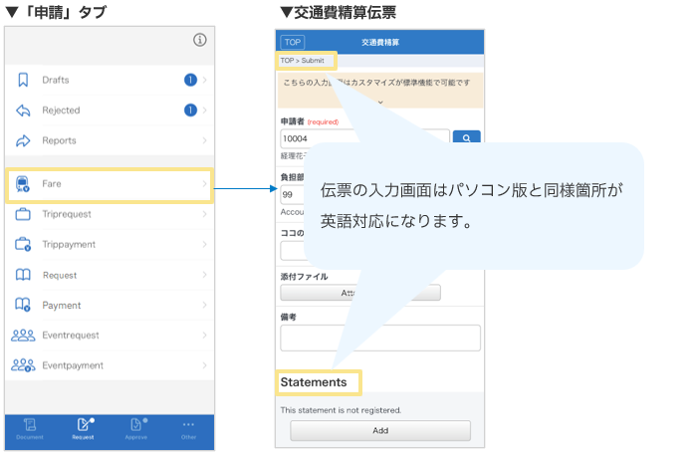
Task: Expand the Request row chevron
Action: point(204,275)
